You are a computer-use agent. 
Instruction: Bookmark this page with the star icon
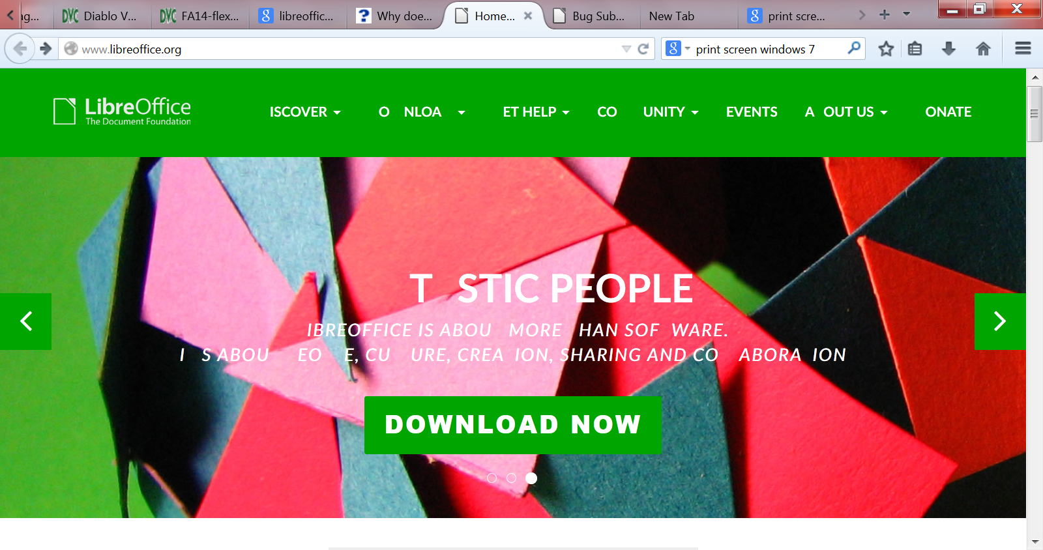pos(886,49)
